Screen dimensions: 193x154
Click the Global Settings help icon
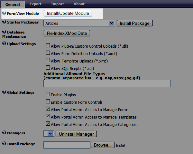(x=4, y=92)
